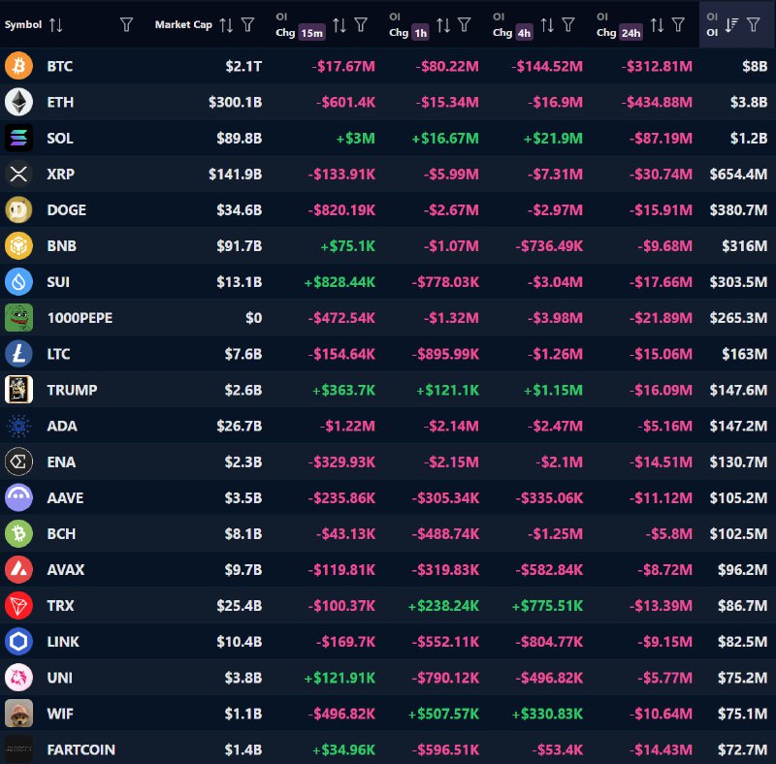Viewport: 776px width, 764px height.
Task: Click the AVAX coin icon
Action: (x=18, y=569)
